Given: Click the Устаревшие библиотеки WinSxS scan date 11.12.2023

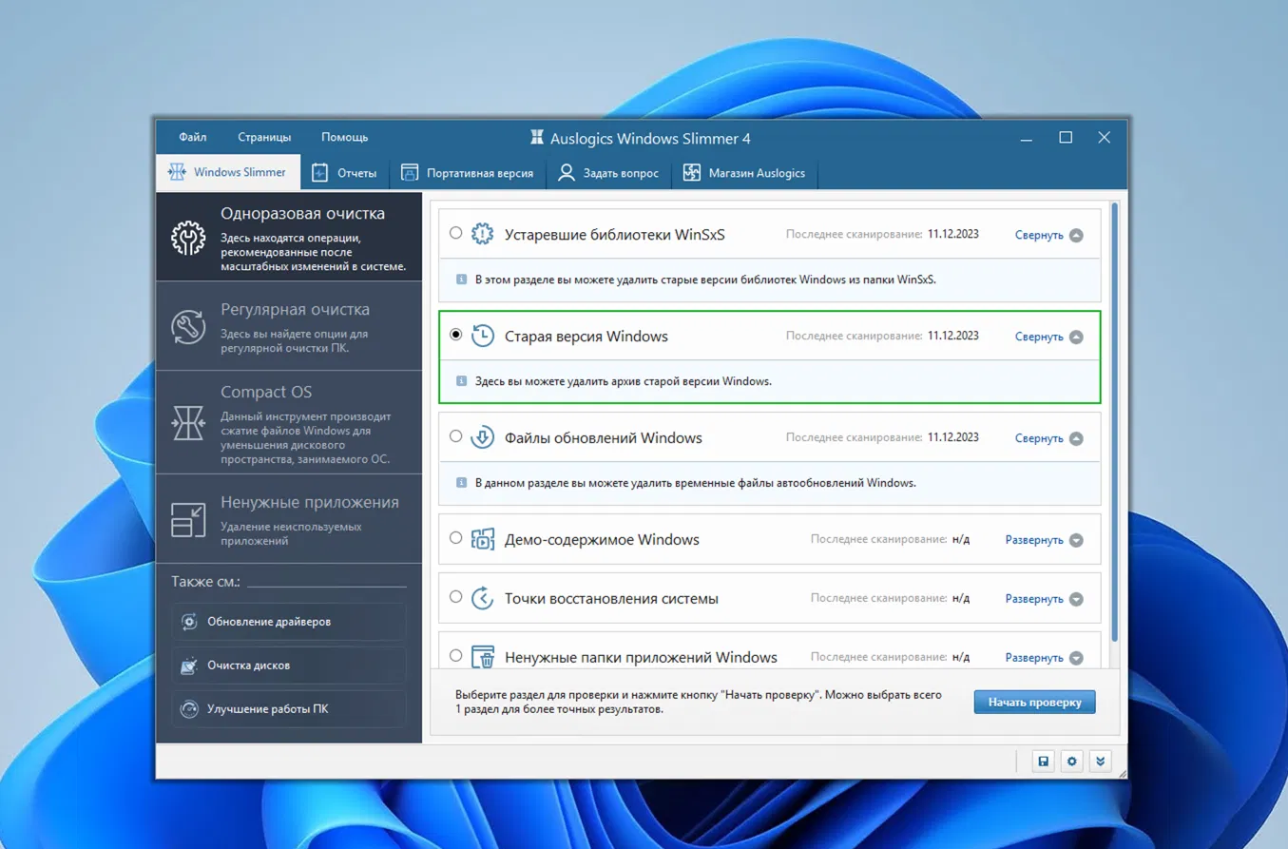Looking at the screenshot, I should coord(953,234).
